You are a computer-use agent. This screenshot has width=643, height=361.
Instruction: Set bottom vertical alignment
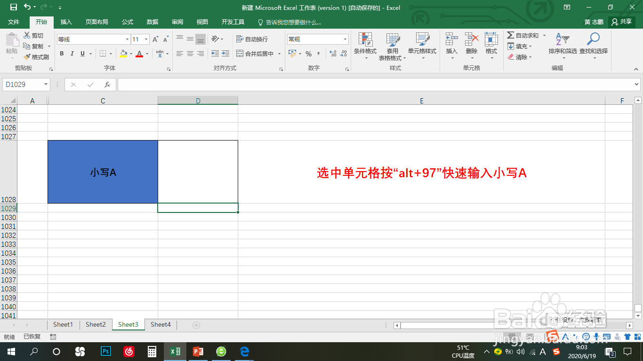click(x=201, y=39)
